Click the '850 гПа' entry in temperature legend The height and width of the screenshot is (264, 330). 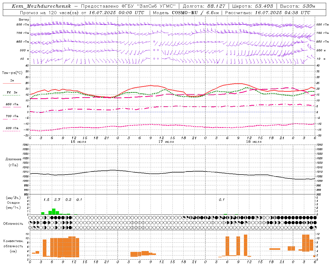tap(12, 104)
